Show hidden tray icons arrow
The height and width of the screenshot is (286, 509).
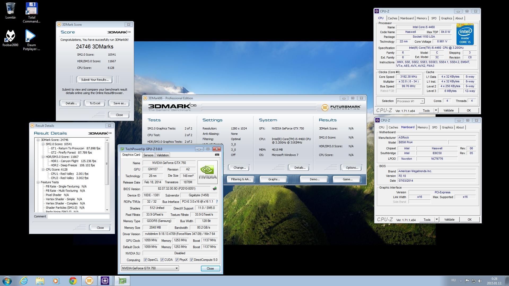coord(461,281)
